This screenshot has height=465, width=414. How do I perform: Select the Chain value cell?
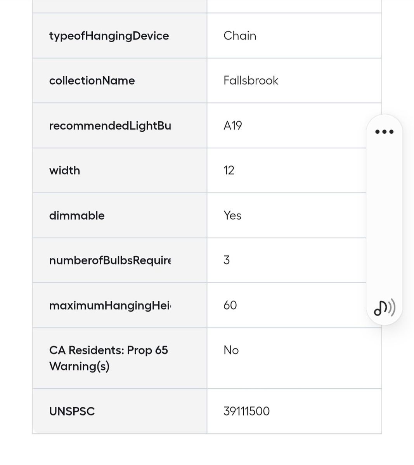(x=240, y=36)
